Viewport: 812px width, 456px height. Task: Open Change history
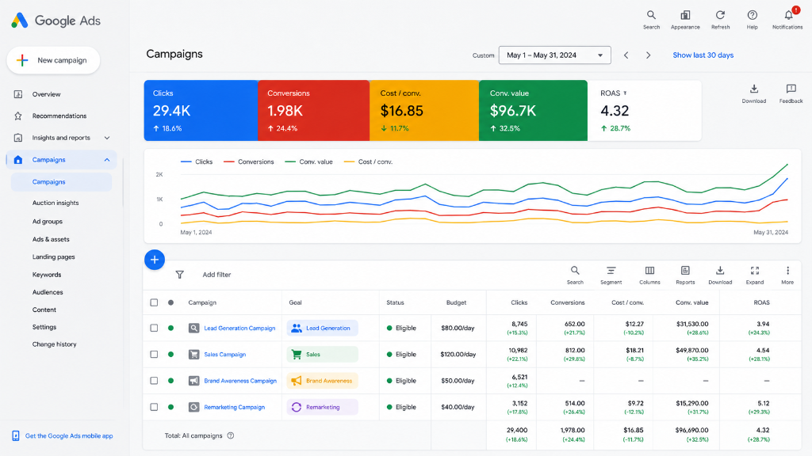[55, 344]
